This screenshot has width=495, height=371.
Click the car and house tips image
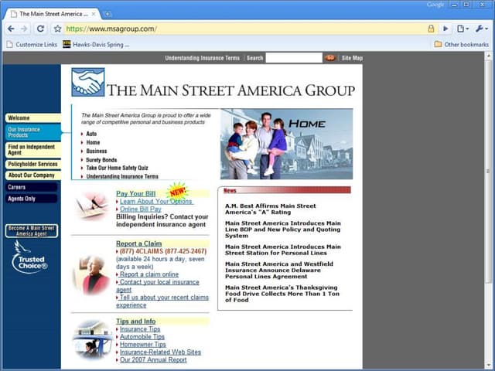tap(92, 339)
